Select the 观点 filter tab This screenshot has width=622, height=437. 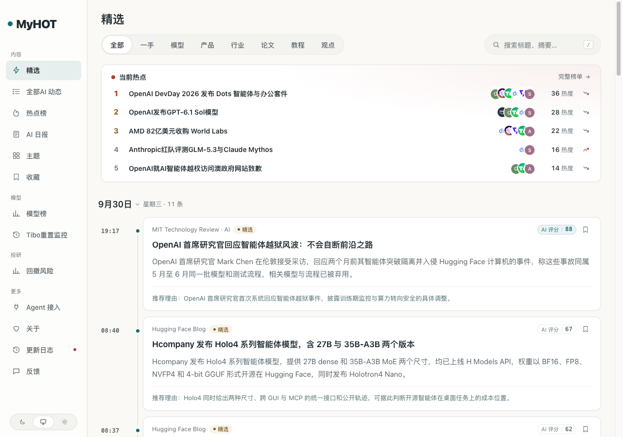[x=328, y=45]
